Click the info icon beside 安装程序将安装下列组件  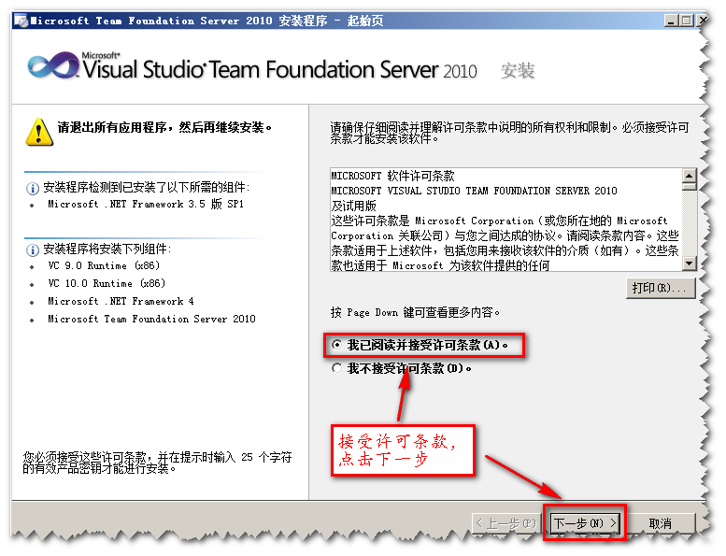click(33, 250)
